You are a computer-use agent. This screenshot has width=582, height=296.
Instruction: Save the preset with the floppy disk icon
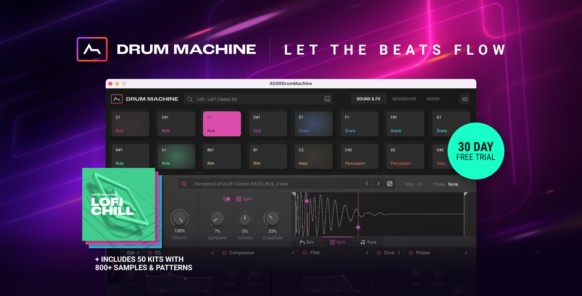[x=327, y=99]
